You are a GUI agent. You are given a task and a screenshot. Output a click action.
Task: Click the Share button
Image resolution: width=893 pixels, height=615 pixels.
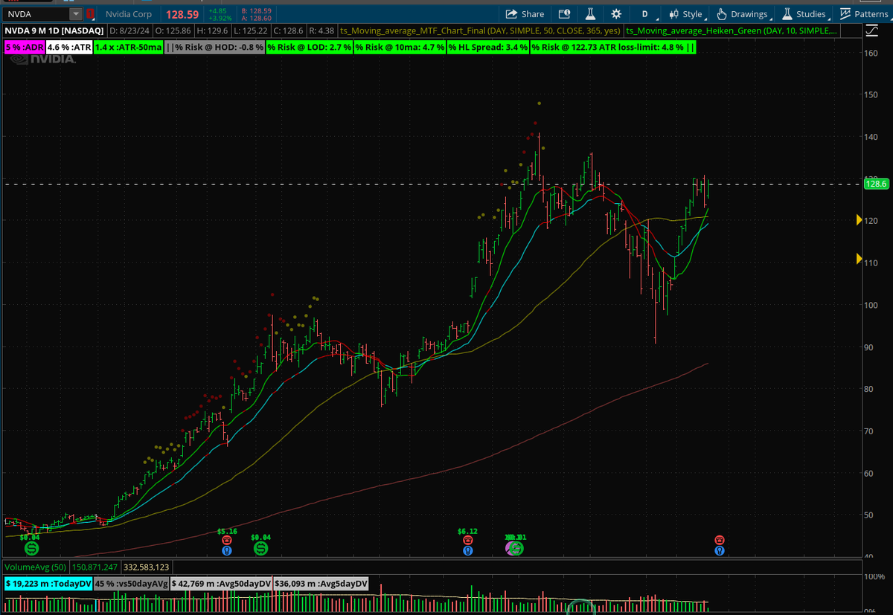[x=525, y=14]
